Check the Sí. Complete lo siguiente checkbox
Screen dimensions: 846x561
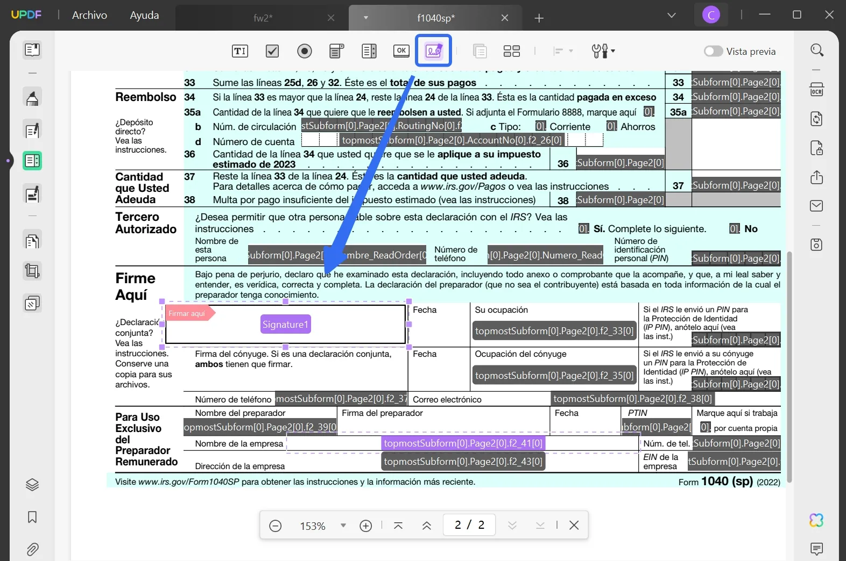click(583, 229)
